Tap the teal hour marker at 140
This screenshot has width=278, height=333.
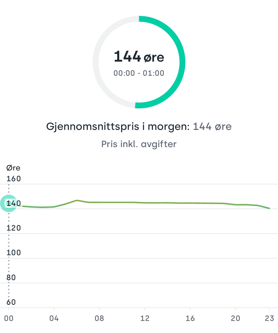9,203
